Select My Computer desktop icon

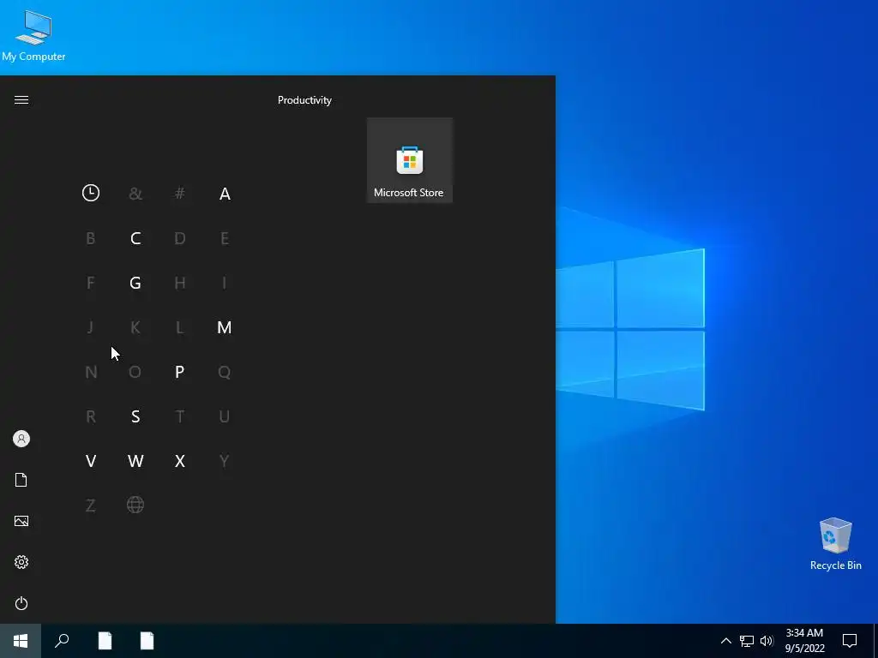point(33,36)
